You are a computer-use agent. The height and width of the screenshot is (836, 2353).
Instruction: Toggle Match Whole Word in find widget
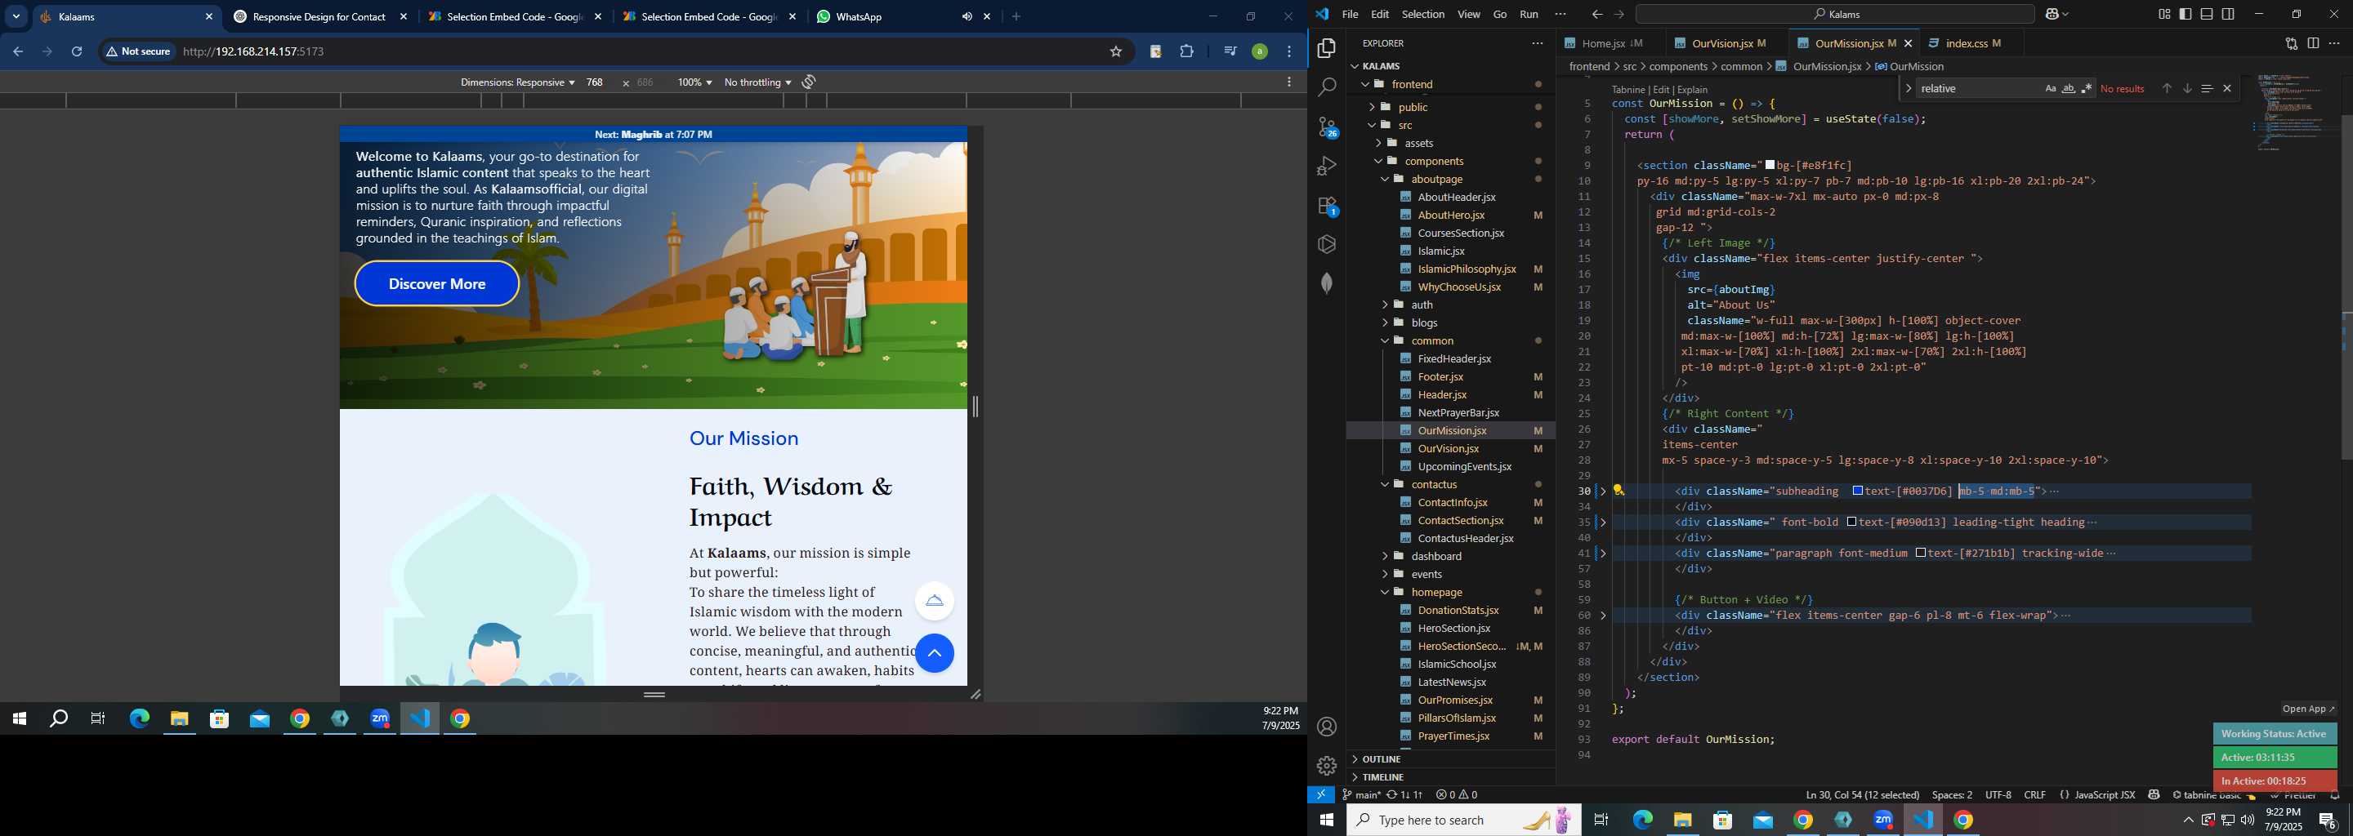click(x=2068, y=88)
